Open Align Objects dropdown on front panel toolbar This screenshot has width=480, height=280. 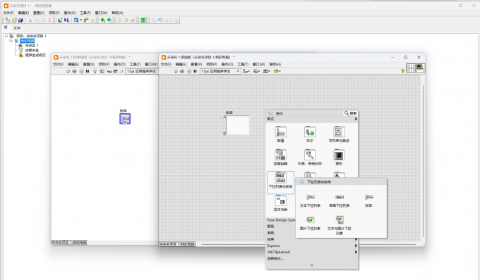(246, 71)
